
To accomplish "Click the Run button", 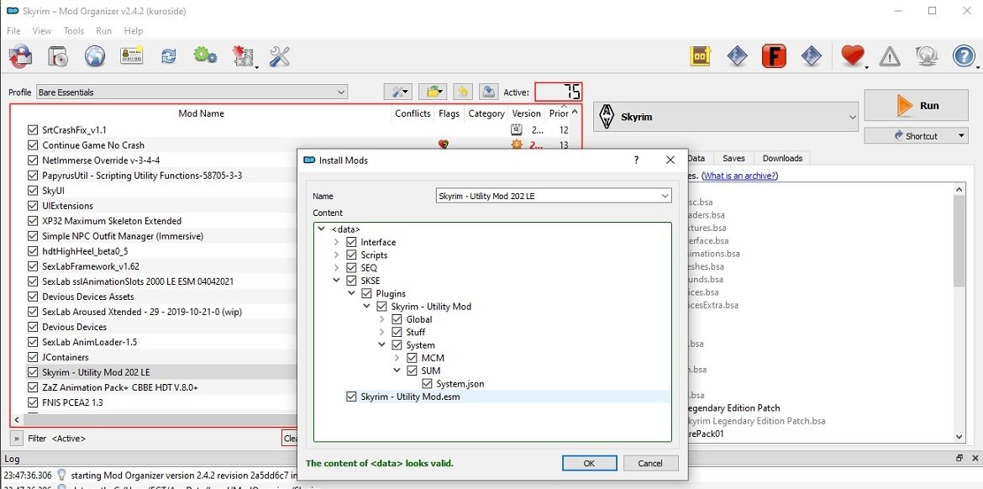I will 916,105.
